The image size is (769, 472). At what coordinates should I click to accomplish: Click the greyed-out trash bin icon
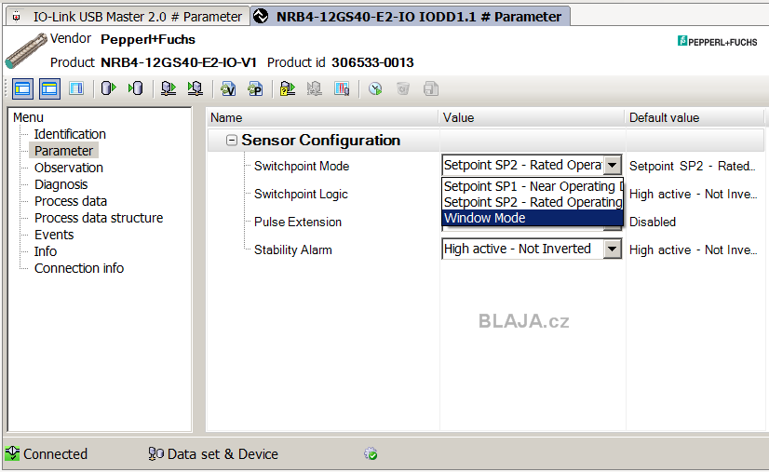point(403,88)
